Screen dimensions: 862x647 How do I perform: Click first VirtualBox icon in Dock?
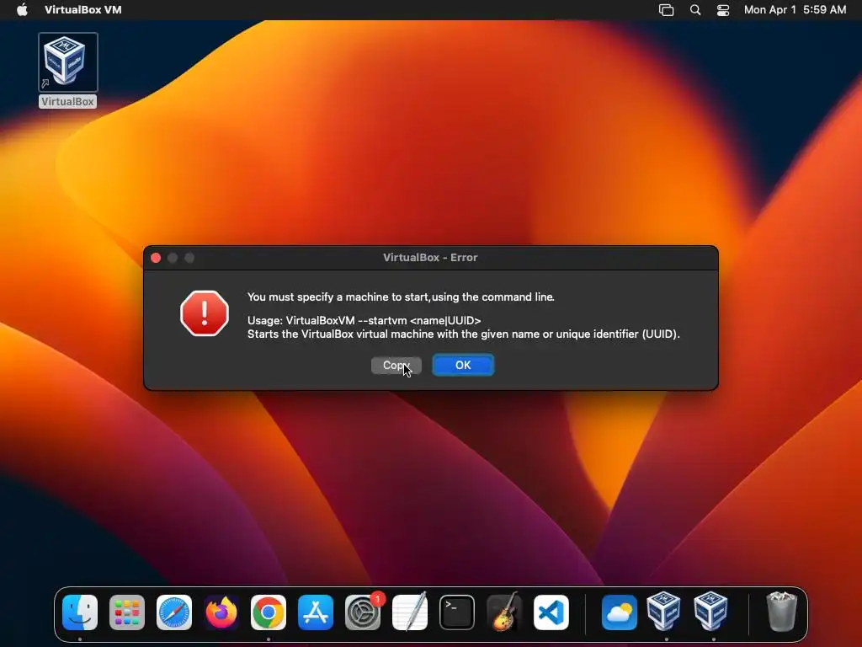663,611
